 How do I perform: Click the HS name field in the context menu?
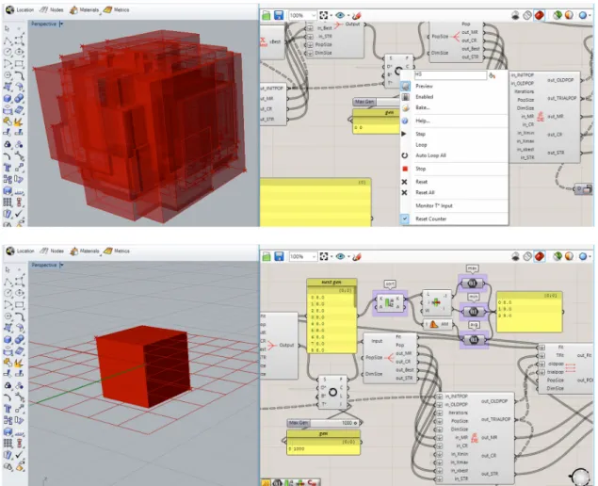pyautogui.click(x=450, y=75)
